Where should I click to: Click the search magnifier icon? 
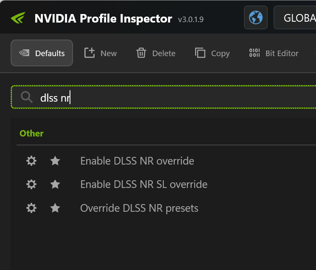point(26,97)
